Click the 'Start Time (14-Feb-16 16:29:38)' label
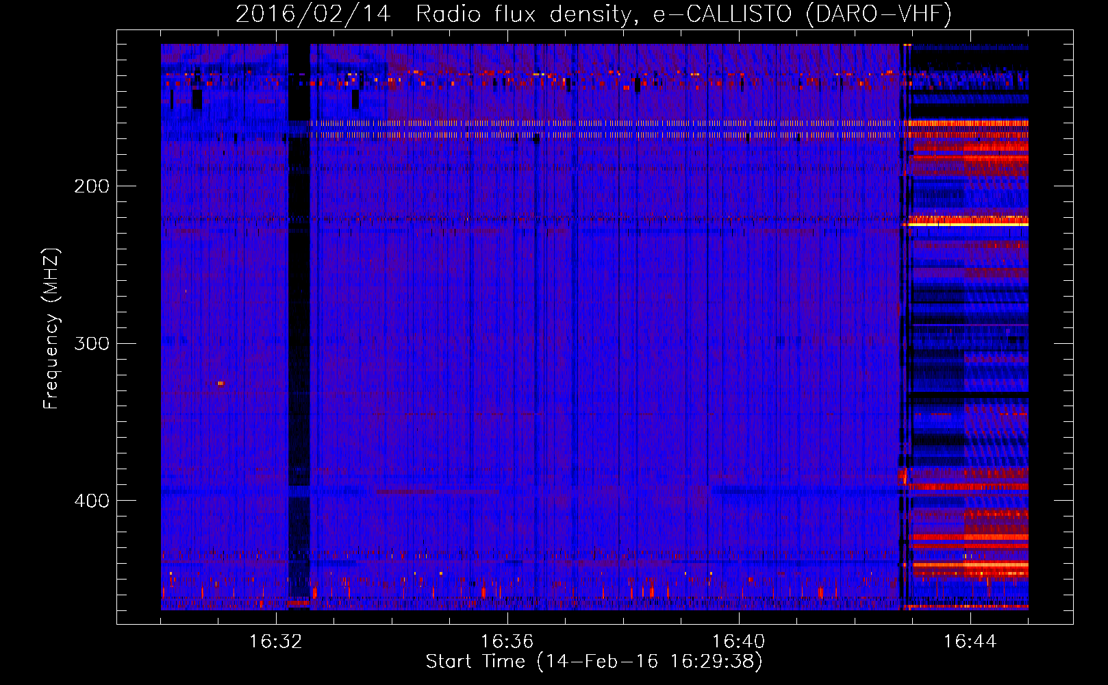1108x685 pixels. (x=594, y=662)
